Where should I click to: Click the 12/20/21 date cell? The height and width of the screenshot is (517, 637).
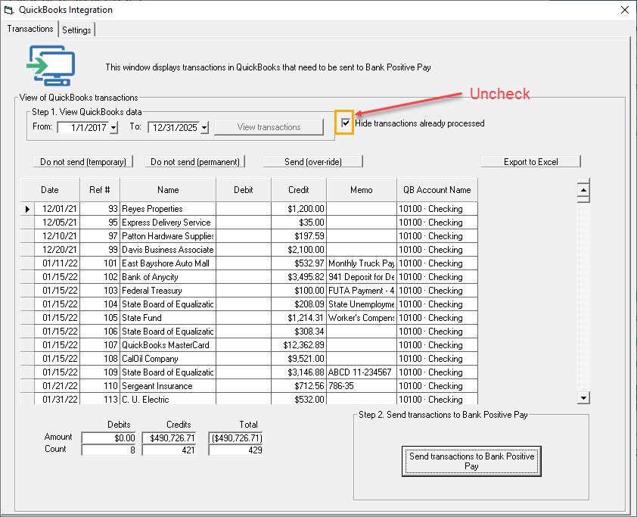point(57,250)
